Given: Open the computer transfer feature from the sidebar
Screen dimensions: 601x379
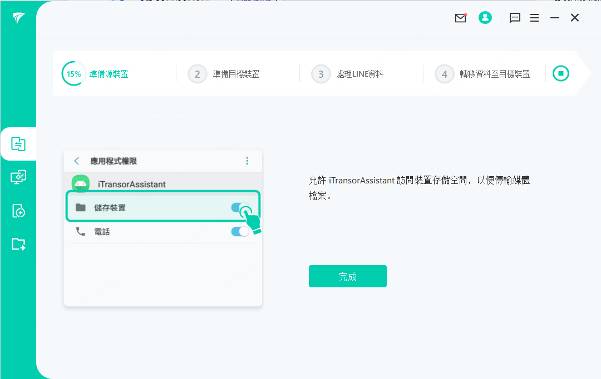Looking at the screenshot, I should [18, 177].
